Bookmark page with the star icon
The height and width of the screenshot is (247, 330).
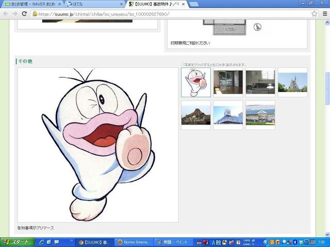point(314,14)
